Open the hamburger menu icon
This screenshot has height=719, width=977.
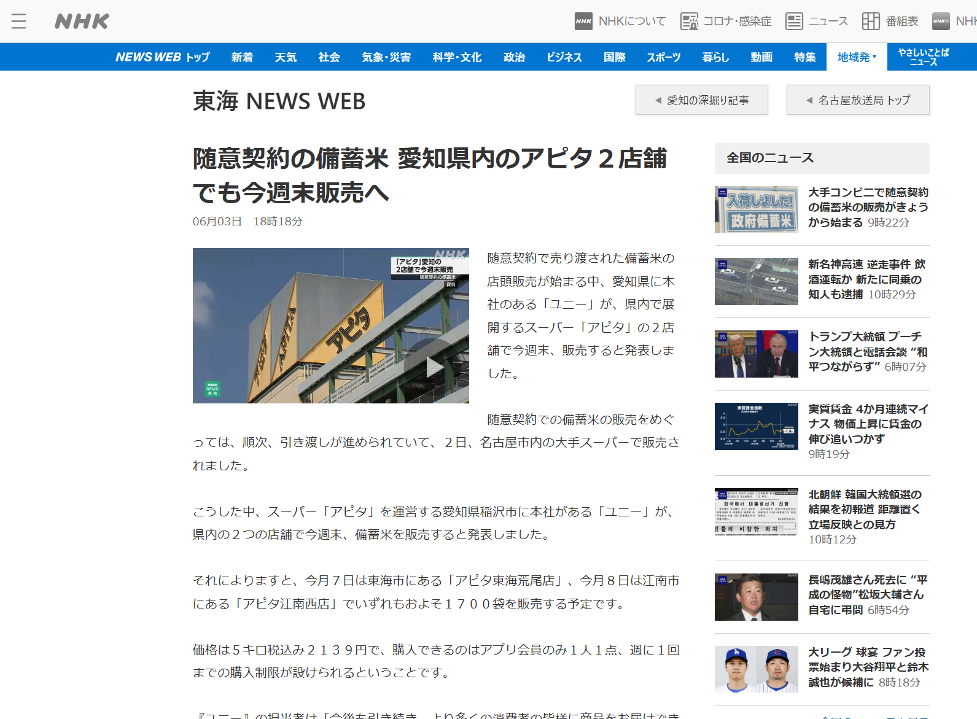coord(19,21)
